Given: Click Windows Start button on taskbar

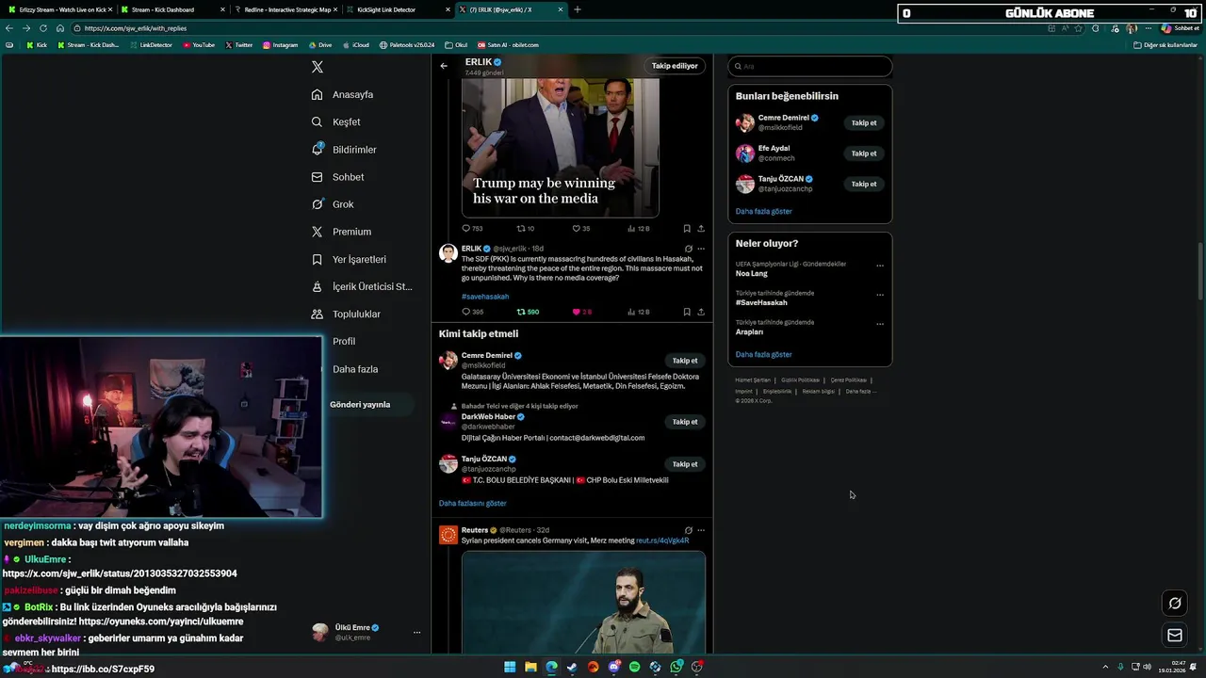Looking at the screenshot, I should click(510, 667).
